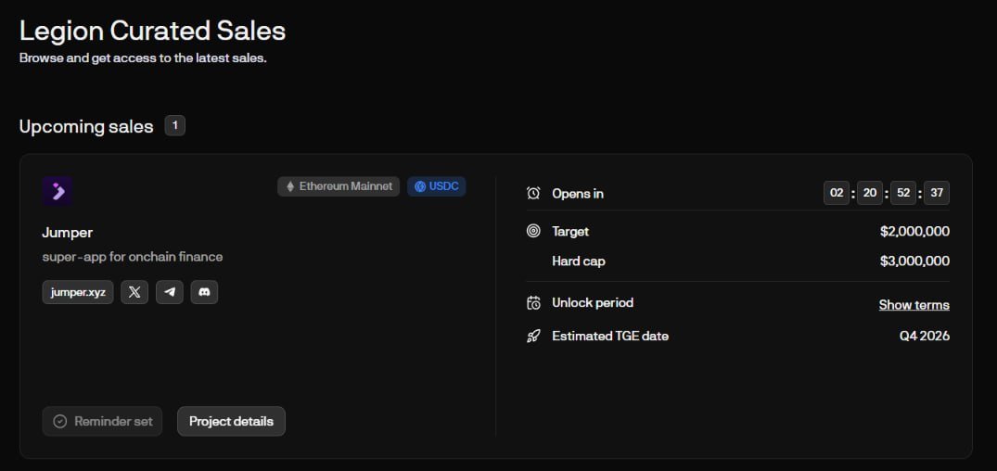997x471 pixels.
Task: Open Jumper's Telegram channel
Action: point(170,292)
